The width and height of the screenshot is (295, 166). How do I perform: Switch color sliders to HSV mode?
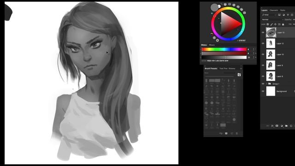(x=213, y=61)
